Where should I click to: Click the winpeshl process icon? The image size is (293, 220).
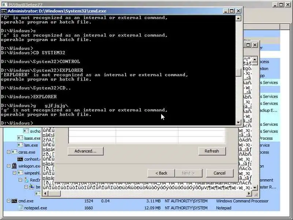pyautogui.click(x=20, y=173)
